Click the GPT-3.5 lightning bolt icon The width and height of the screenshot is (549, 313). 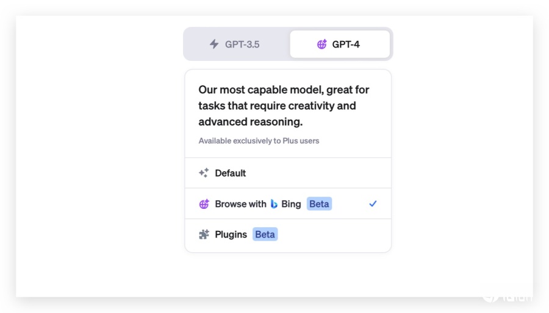click(x=214, y=44)
